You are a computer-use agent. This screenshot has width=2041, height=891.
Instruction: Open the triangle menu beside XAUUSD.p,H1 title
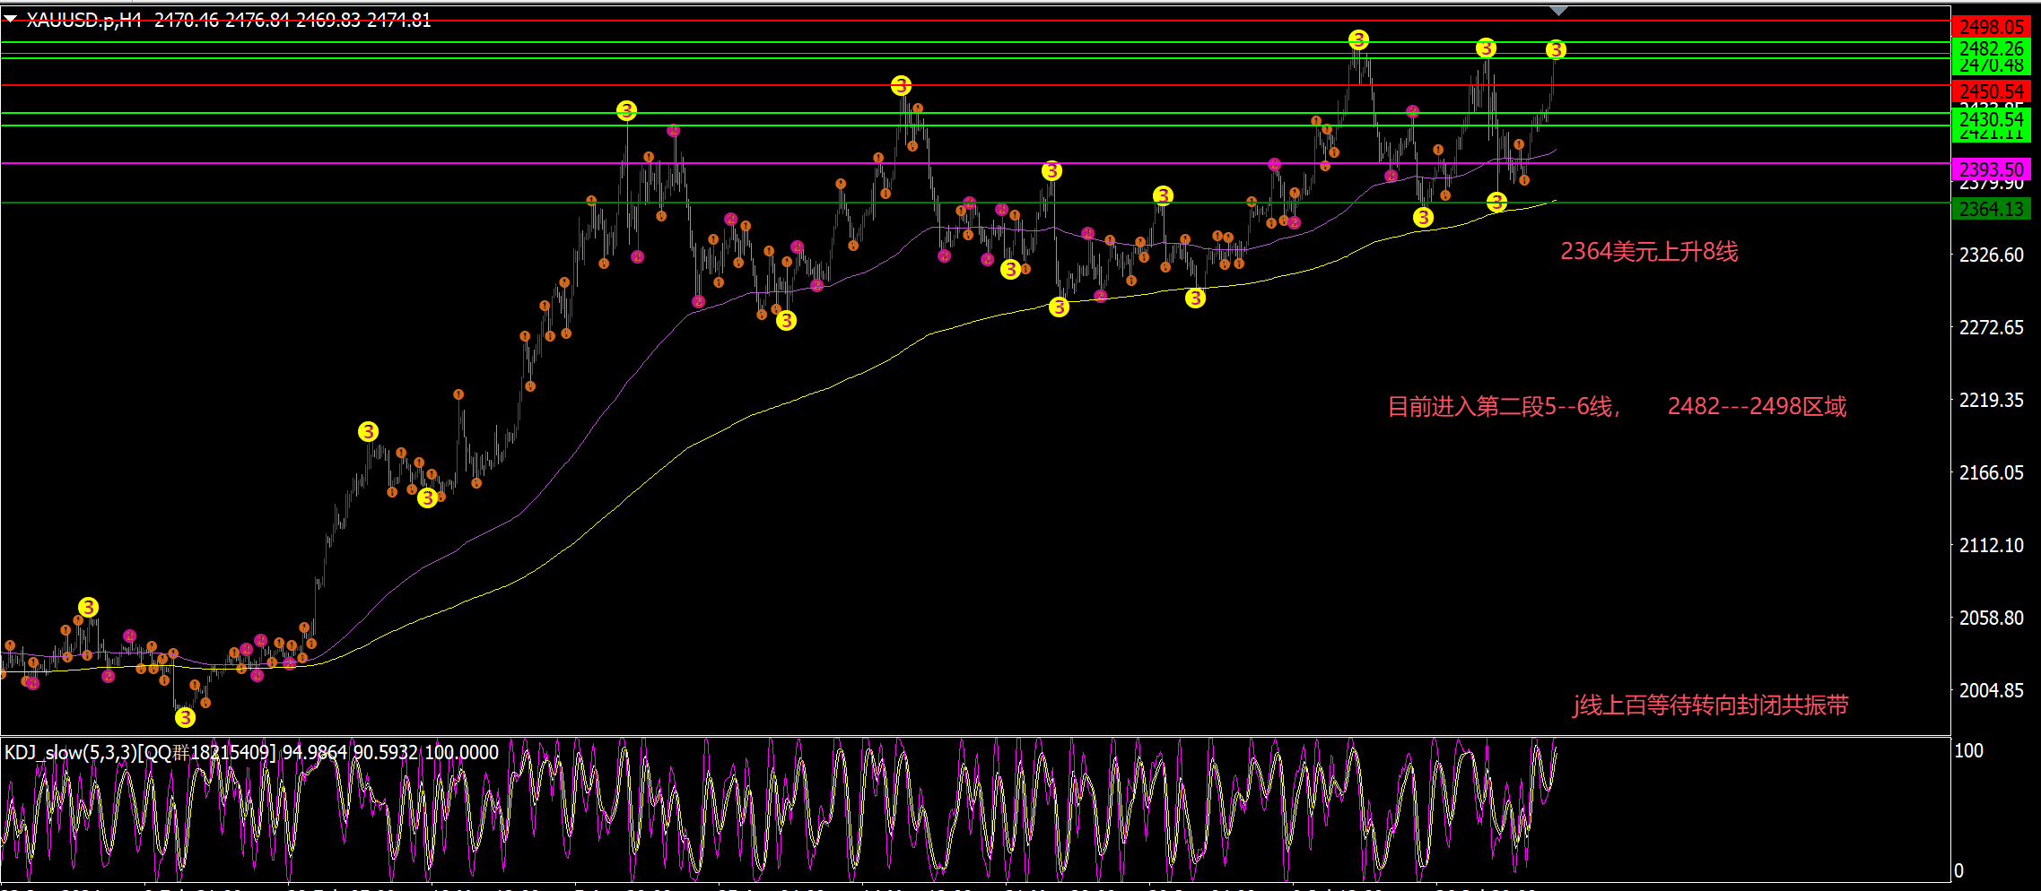pyautogui.click(x=11, y=18)
